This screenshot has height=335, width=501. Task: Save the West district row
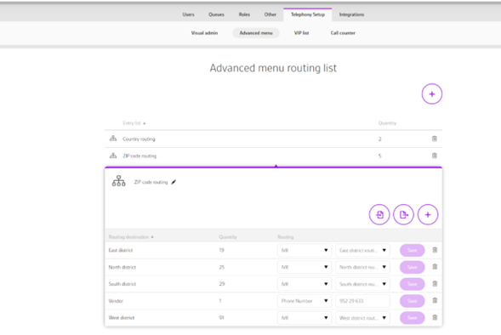tap(413, 318)
